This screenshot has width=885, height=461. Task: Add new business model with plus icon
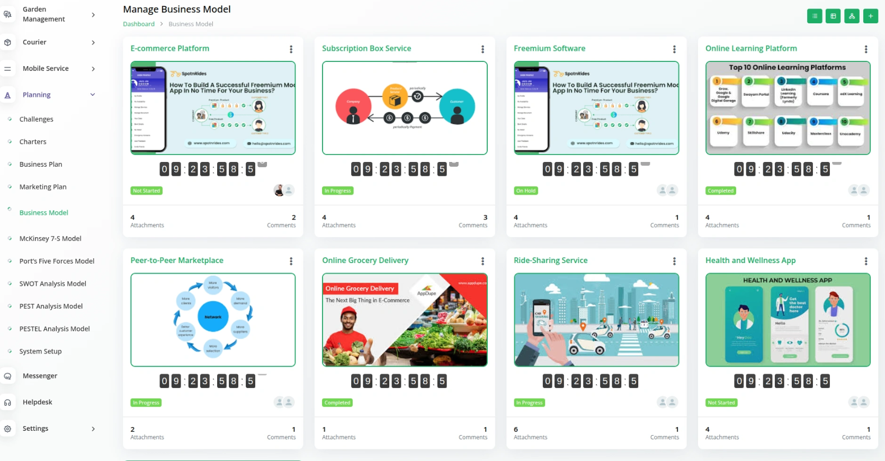pyautogui.click(x=871, y=16)
